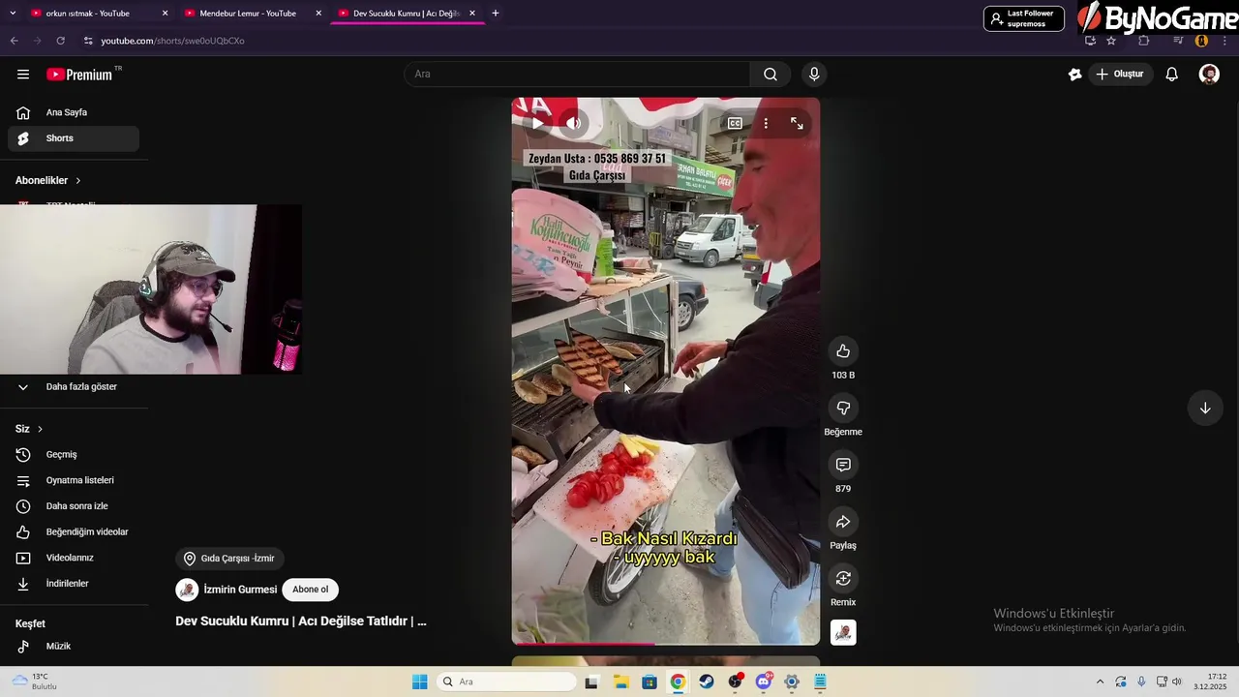The image size is (1239, 697).
Task: Open the account avatar menu
Action: (1209, 75)
